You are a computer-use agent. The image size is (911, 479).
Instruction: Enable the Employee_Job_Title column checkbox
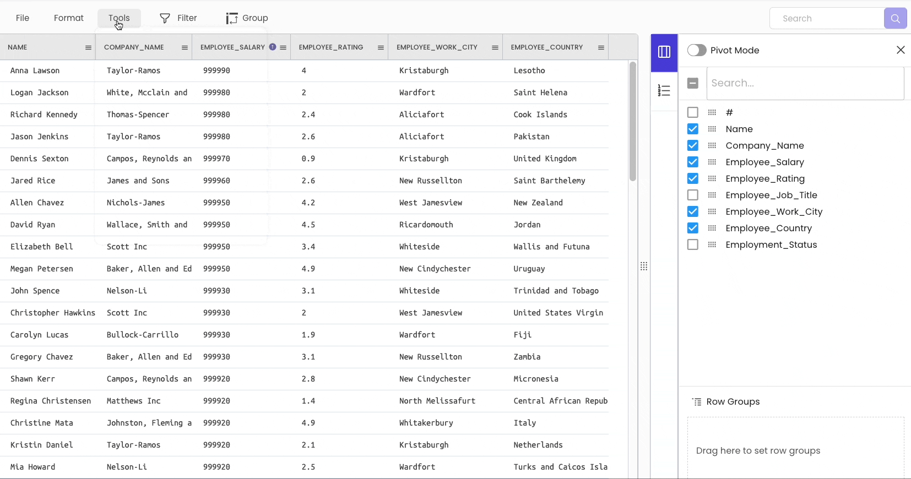coord(693,195)
